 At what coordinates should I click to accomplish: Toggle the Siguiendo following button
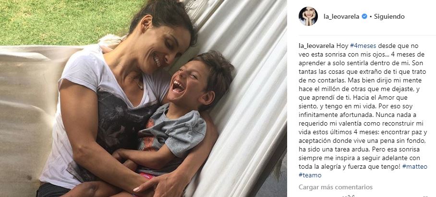[389, 17]
